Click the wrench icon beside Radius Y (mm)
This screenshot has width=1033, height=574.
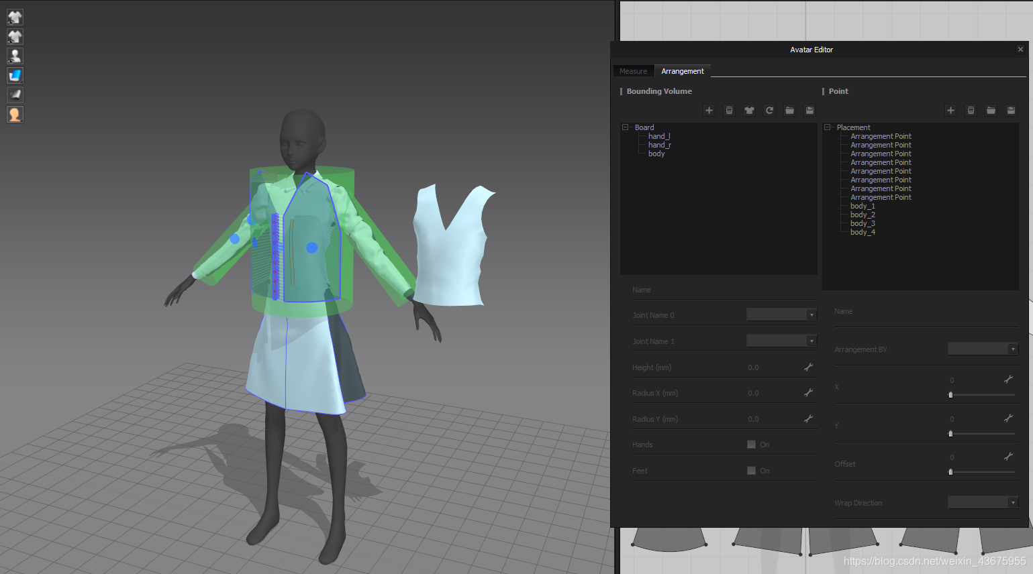pyautogui.click(x=808, y=418)
